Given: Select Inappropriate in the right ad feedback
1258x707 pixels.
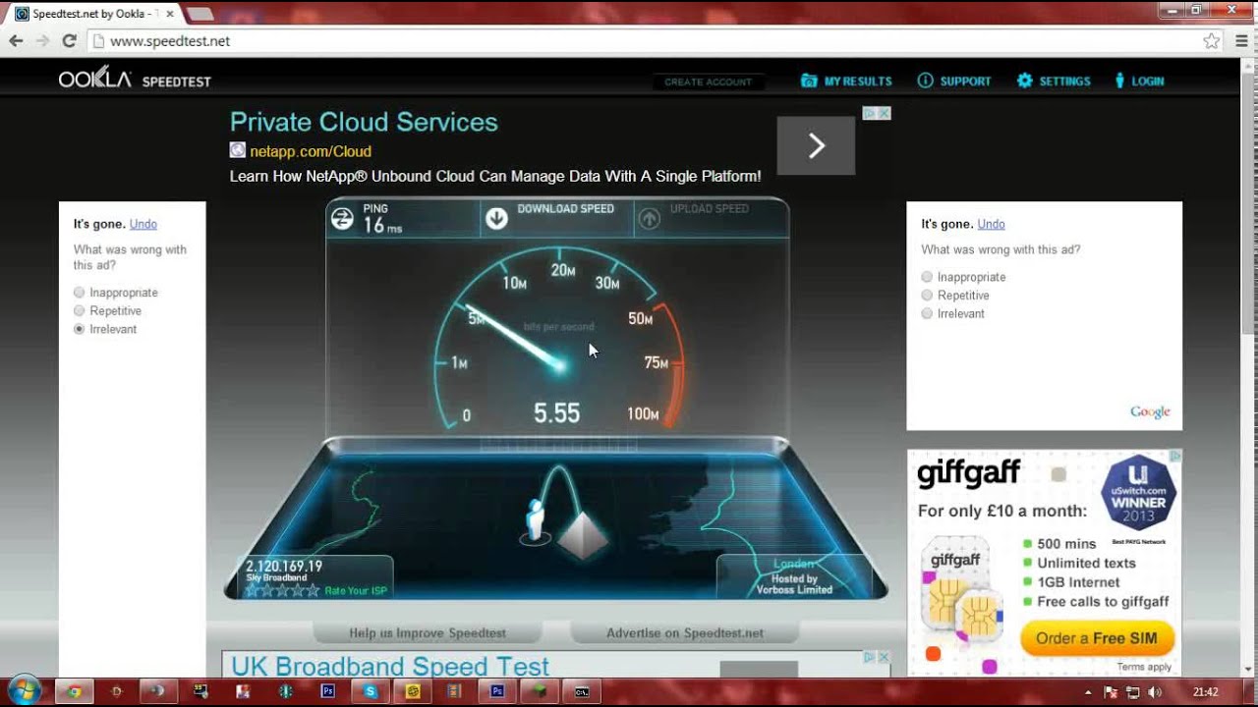Looking at the screenshot, I should [927, 277].
